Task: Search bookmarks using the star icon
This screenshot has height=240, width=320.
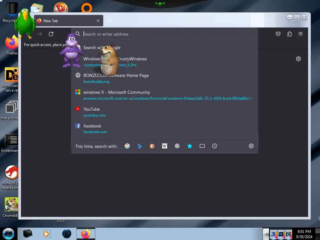Action: [190, 146]
